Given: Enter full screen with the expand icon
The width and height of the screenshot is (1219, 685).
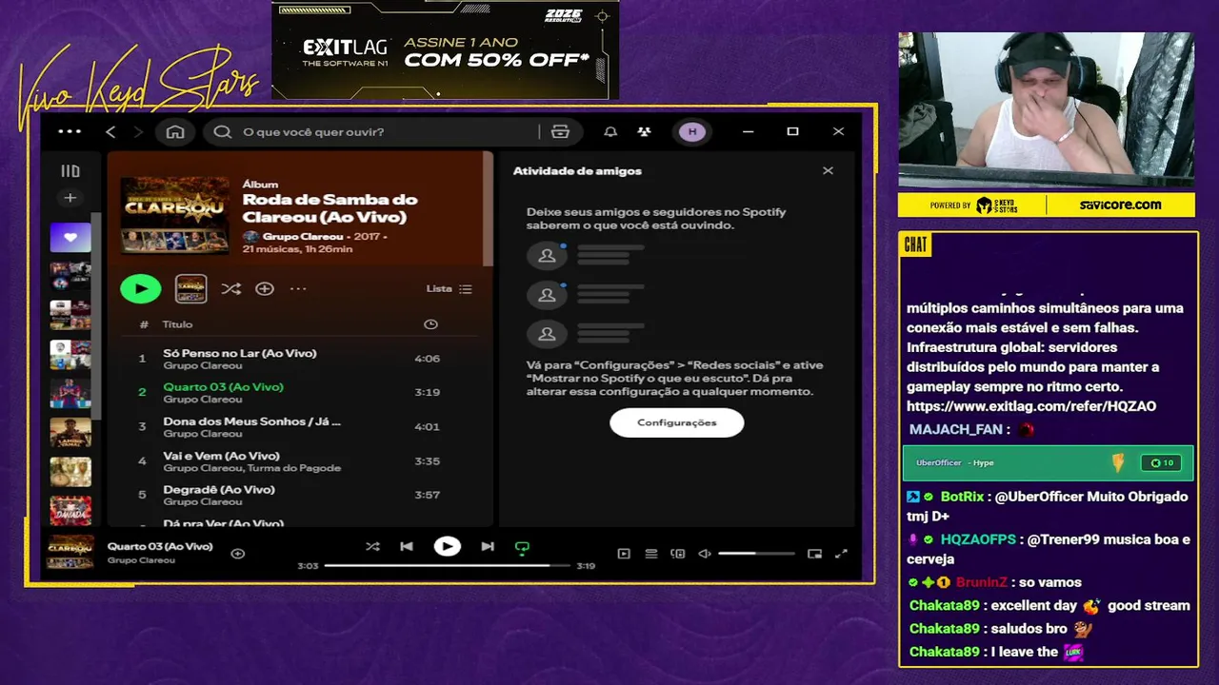Looking at the screenshot, I should click(841, 554).
